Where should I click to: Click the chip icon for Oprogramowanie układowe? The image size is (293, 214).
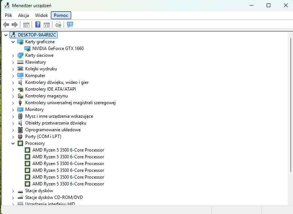(x=20, y=130)
